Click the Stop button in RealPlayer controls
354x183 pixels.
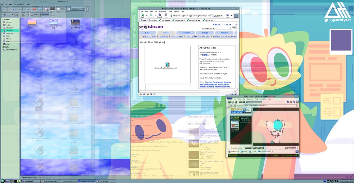(236, 102)
